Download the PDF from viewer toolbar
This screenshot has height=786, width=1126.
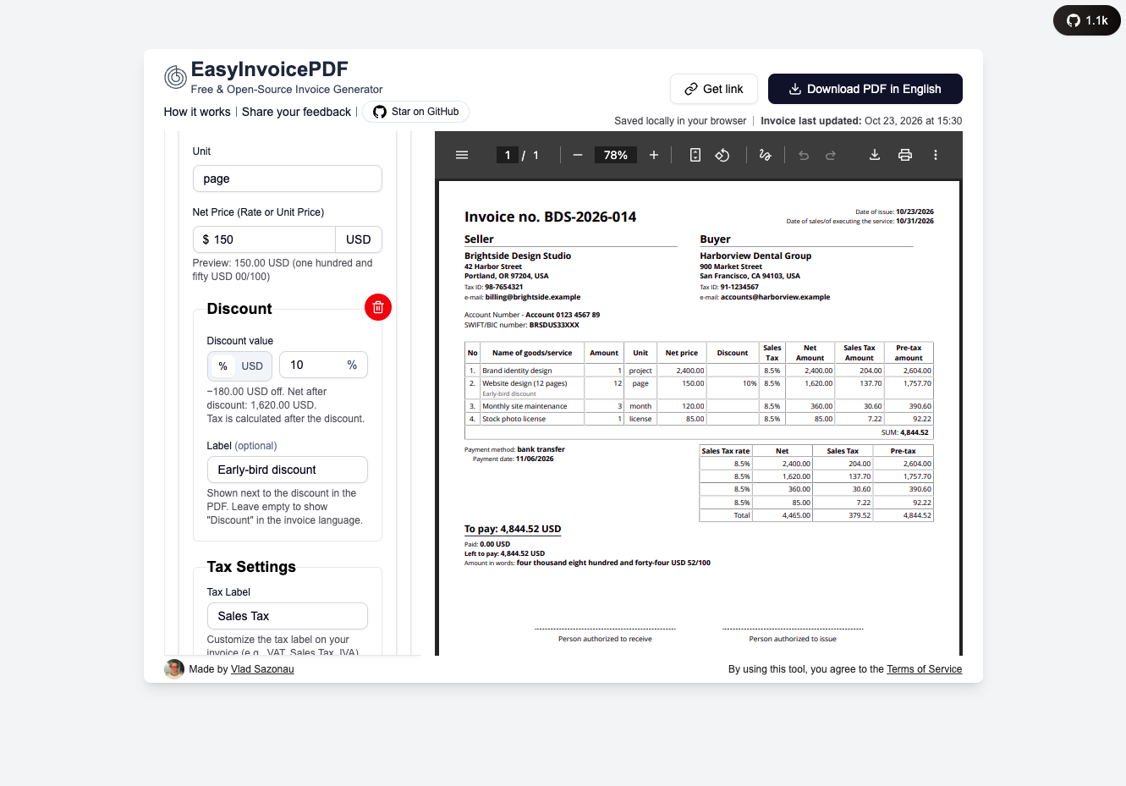coord(875,155)
